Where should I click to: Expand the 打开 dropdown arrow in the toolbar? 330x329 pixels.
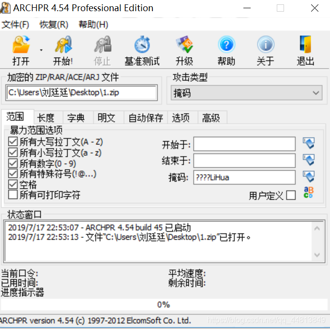[x=41, y=50]
